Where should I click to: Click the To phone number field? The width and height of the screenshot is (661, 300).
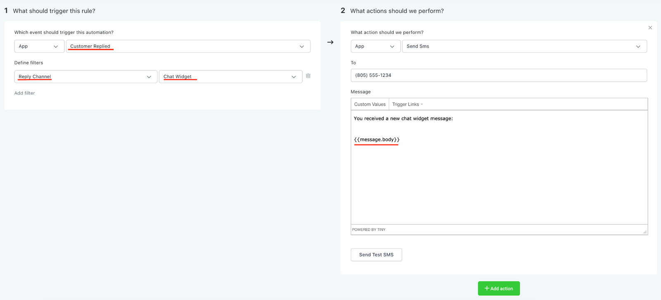click(498, 75)
